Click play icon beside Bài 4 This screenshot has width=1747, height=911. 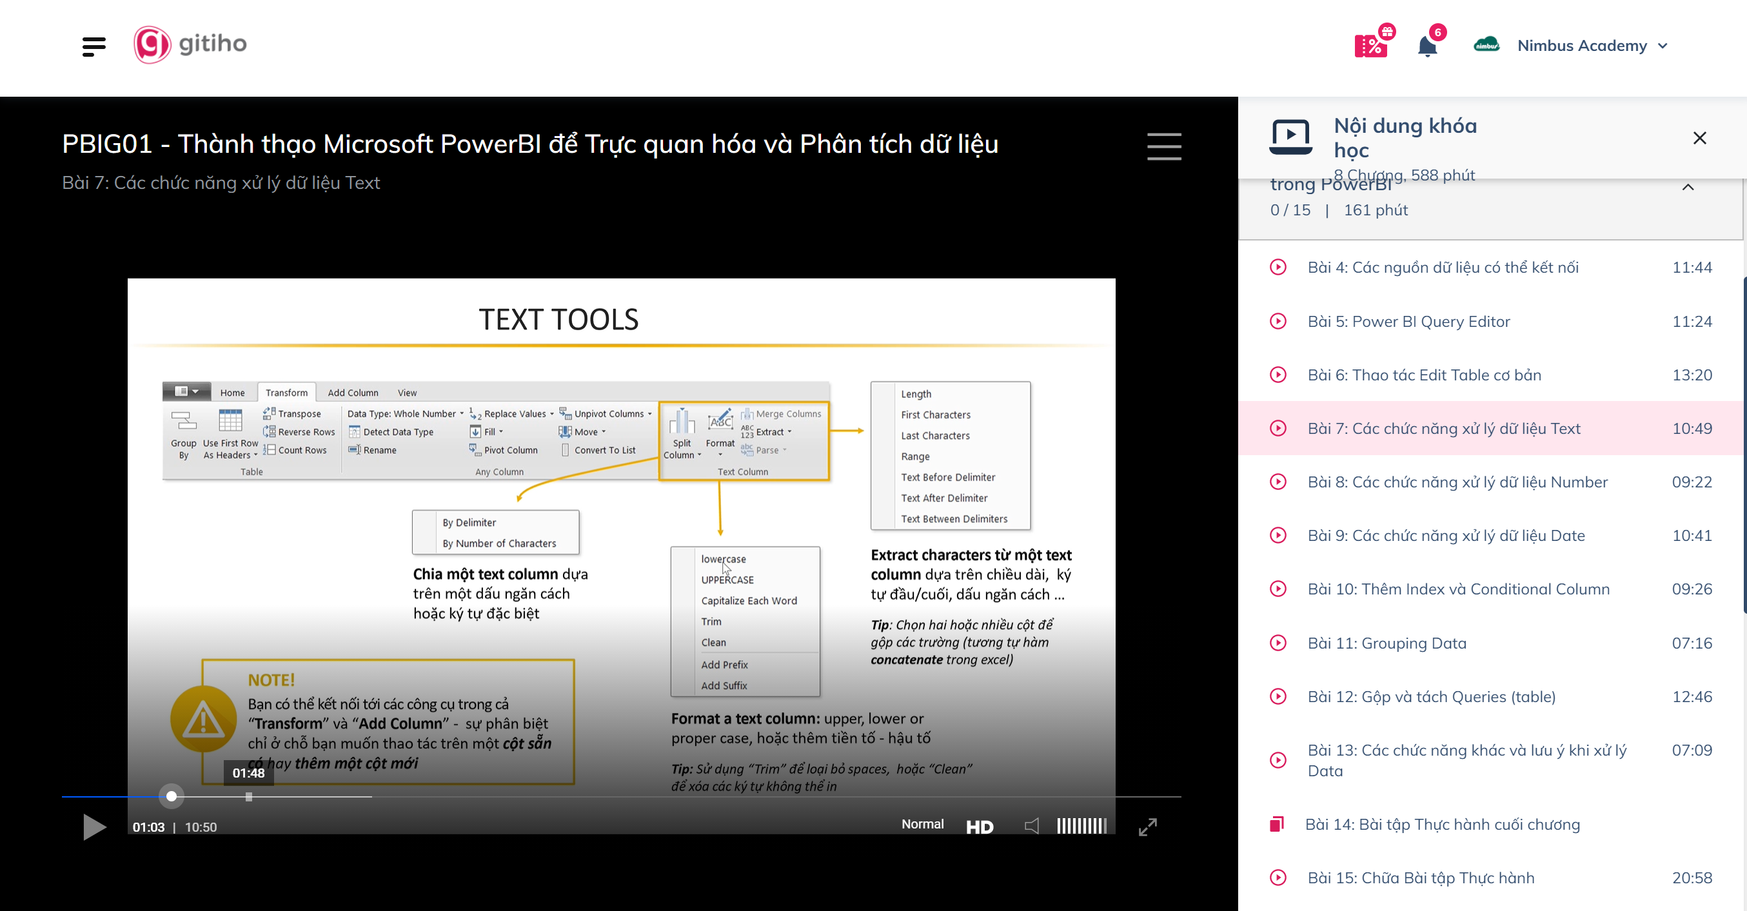(x=1278, y=267)
